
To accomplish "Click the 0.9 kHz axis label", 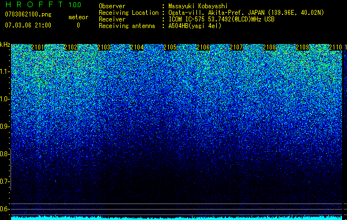I will coord(4,127).
